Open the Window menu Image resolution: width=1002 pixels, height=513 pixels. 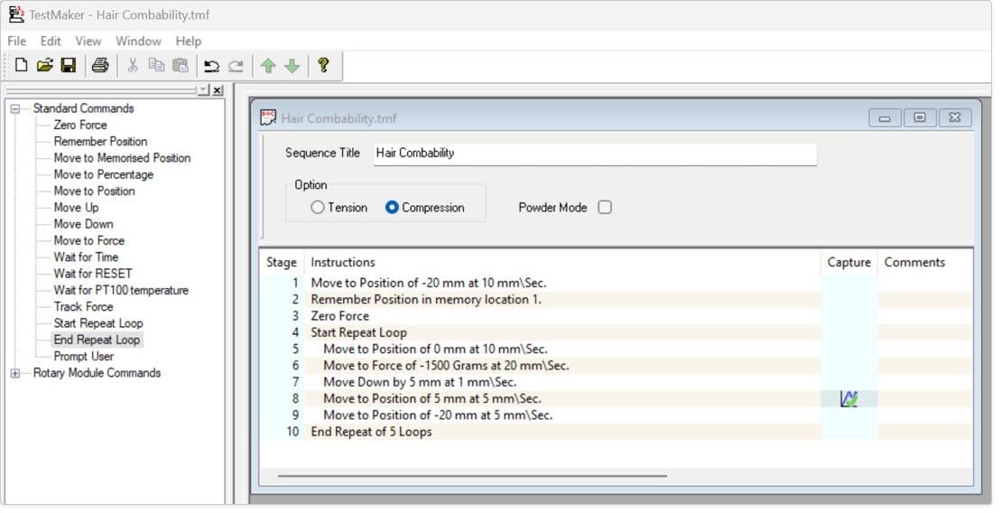click(138, 41)
